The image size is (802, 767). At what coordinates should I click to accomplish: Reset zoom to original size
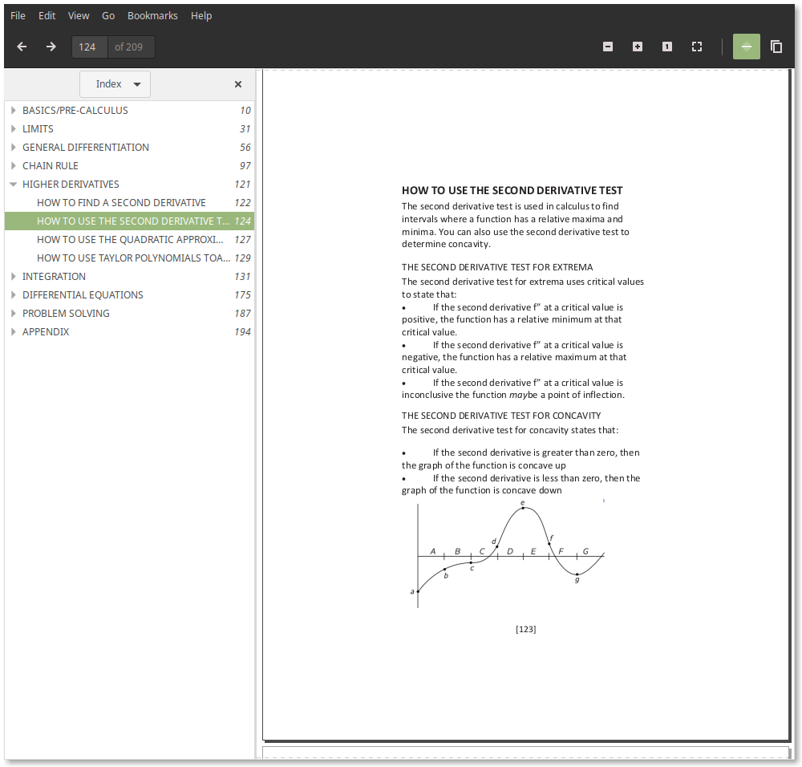[x=667, y=47]
